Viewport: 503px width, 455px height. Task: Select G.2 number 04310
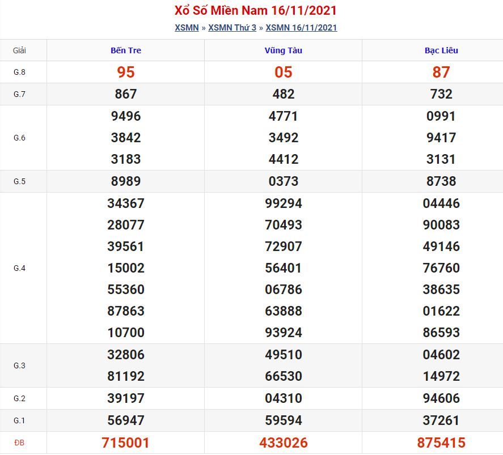click(284, 398)
